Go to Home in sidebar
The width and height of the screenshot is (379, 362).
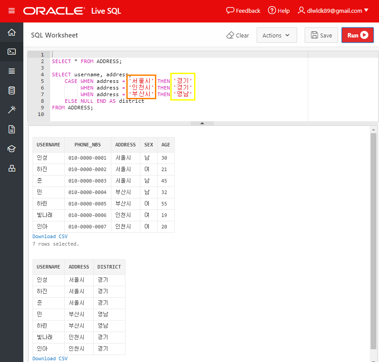pyautogui.click(x=11, y=32)
